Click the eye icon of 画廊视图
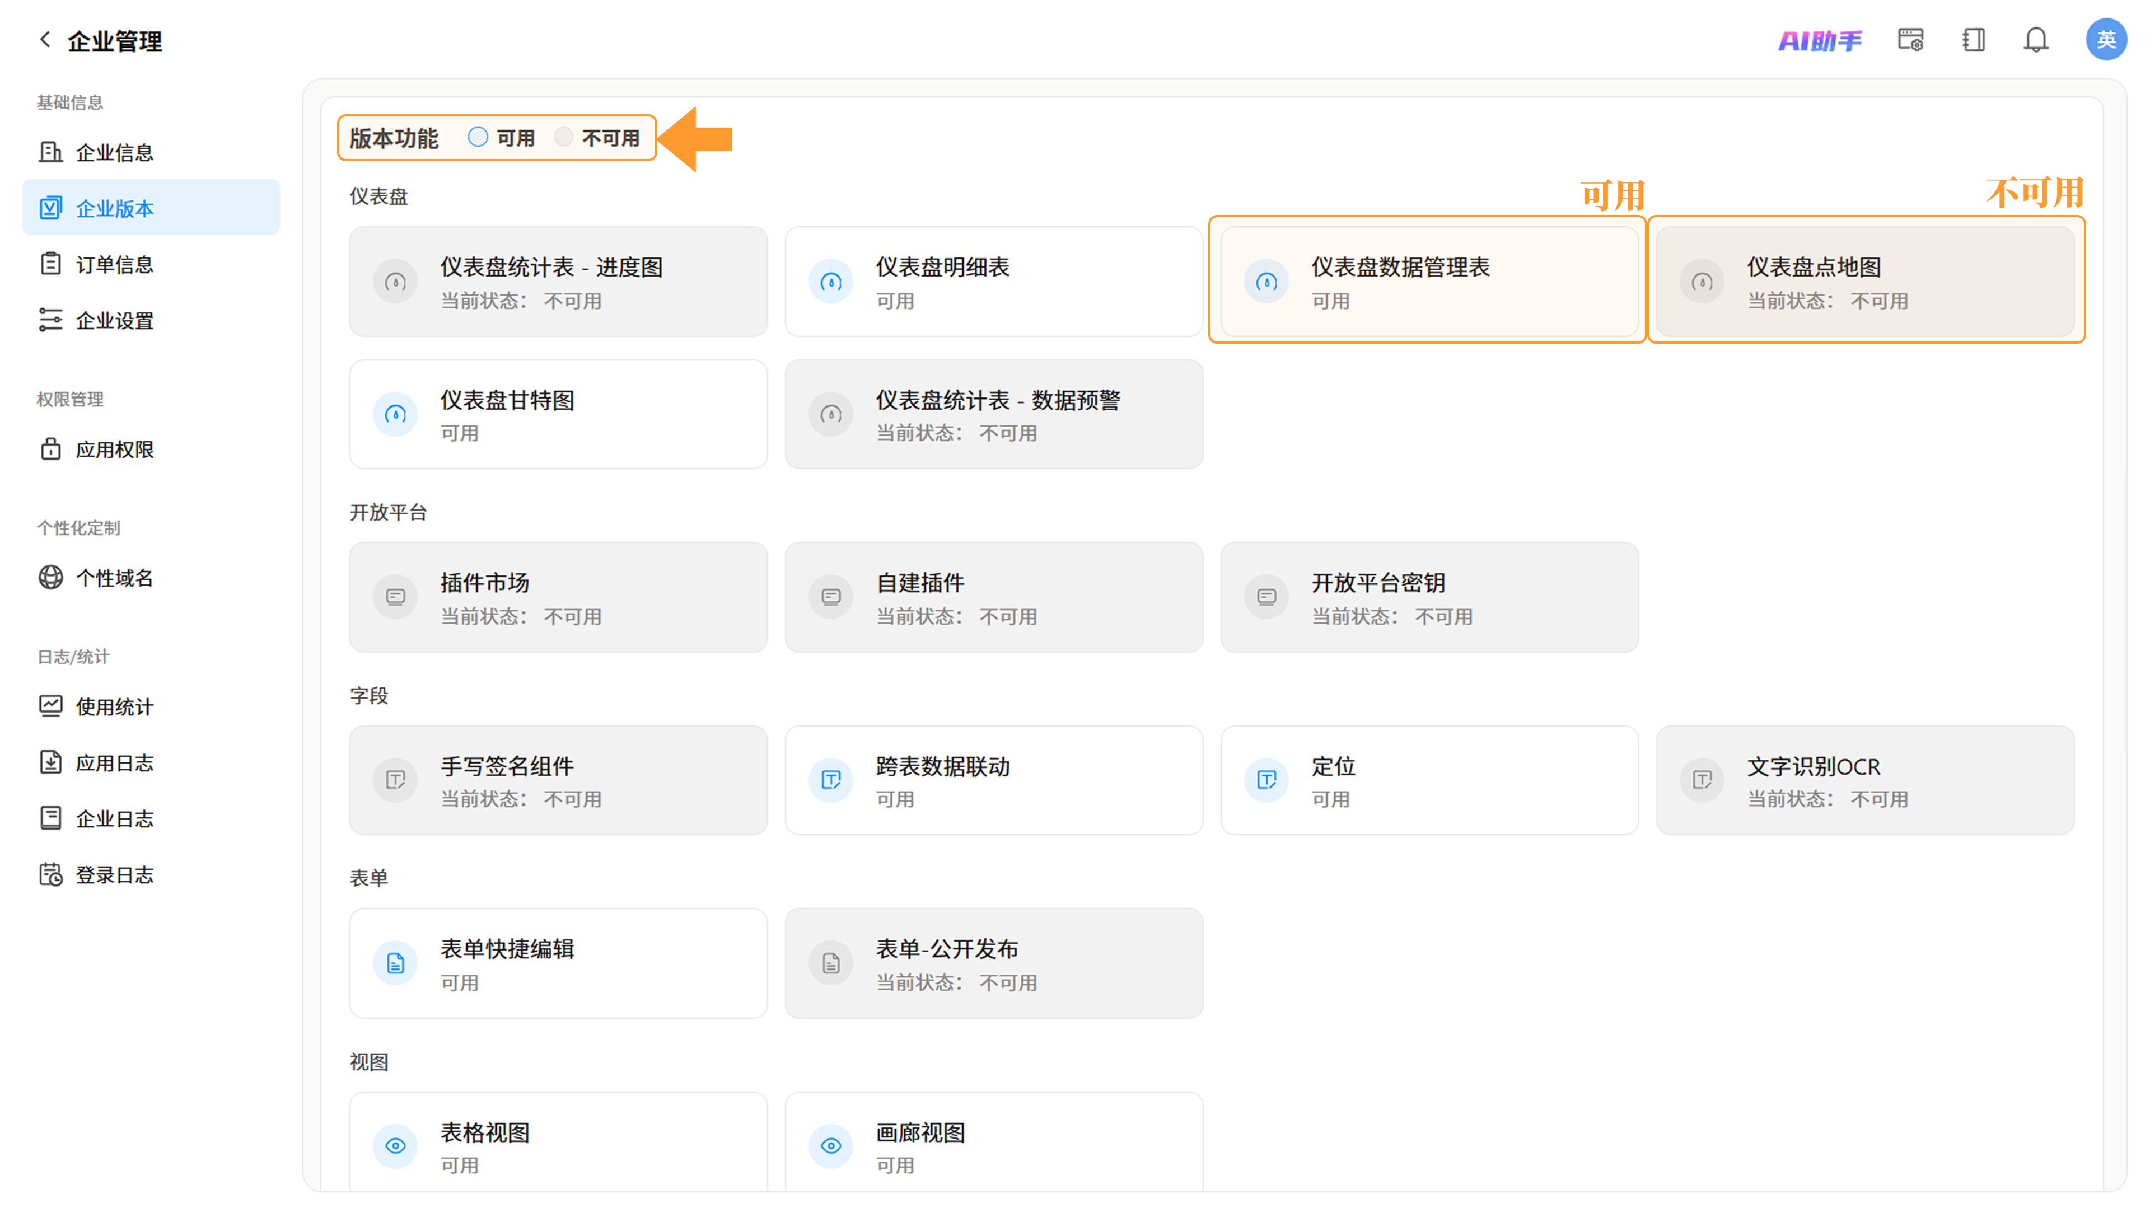 click(831, 1146)
